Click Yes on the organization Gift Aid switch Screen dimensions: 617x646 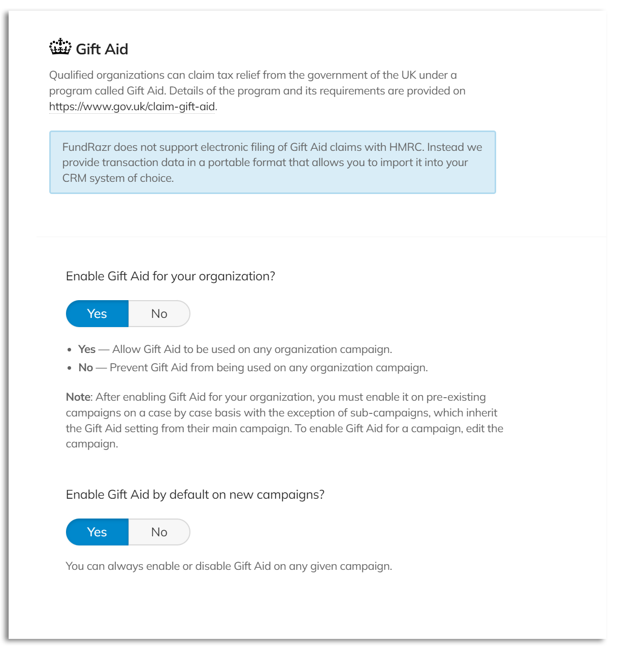[x=96, y=313]
